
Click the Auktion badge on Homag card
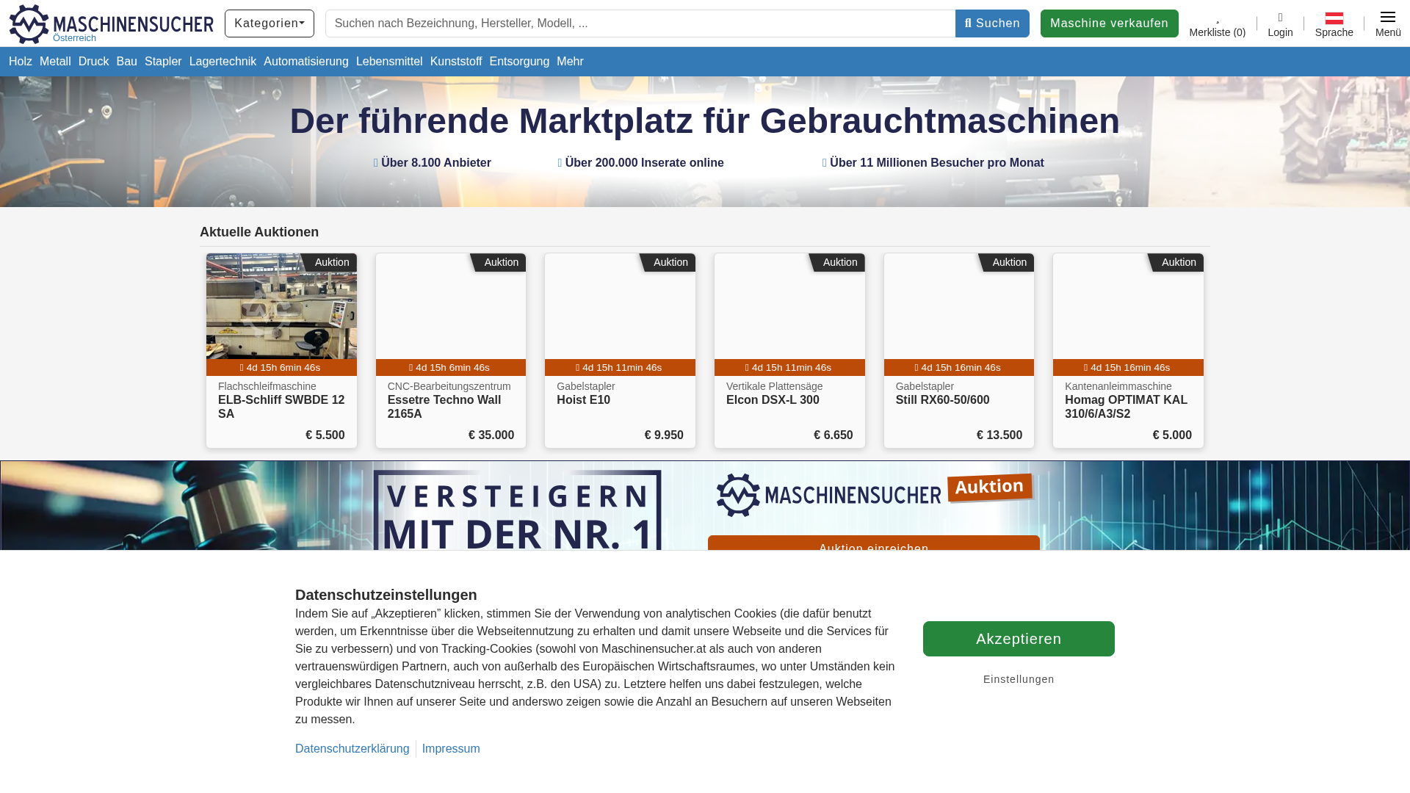tap(1177, 263)
